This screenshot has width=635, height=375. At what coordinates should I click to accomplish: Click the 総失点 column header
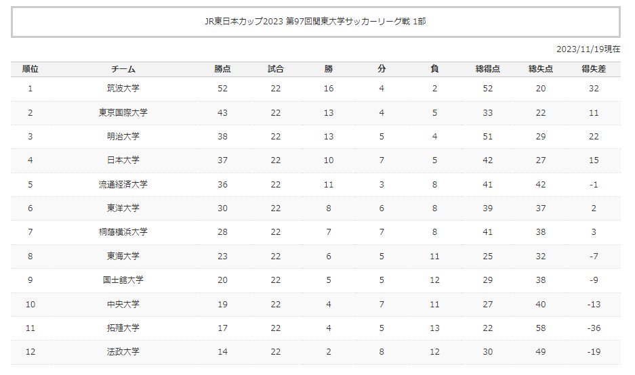click(x=541, y=69)
